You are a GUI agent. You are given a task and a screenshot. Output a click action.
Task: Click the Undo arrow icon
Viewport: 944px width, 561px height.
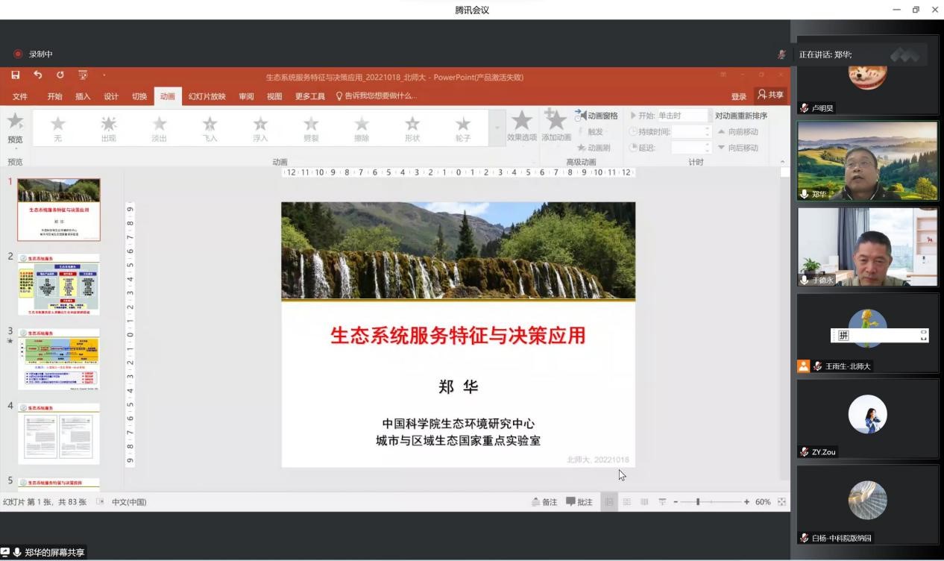click(x=38, y=75)
